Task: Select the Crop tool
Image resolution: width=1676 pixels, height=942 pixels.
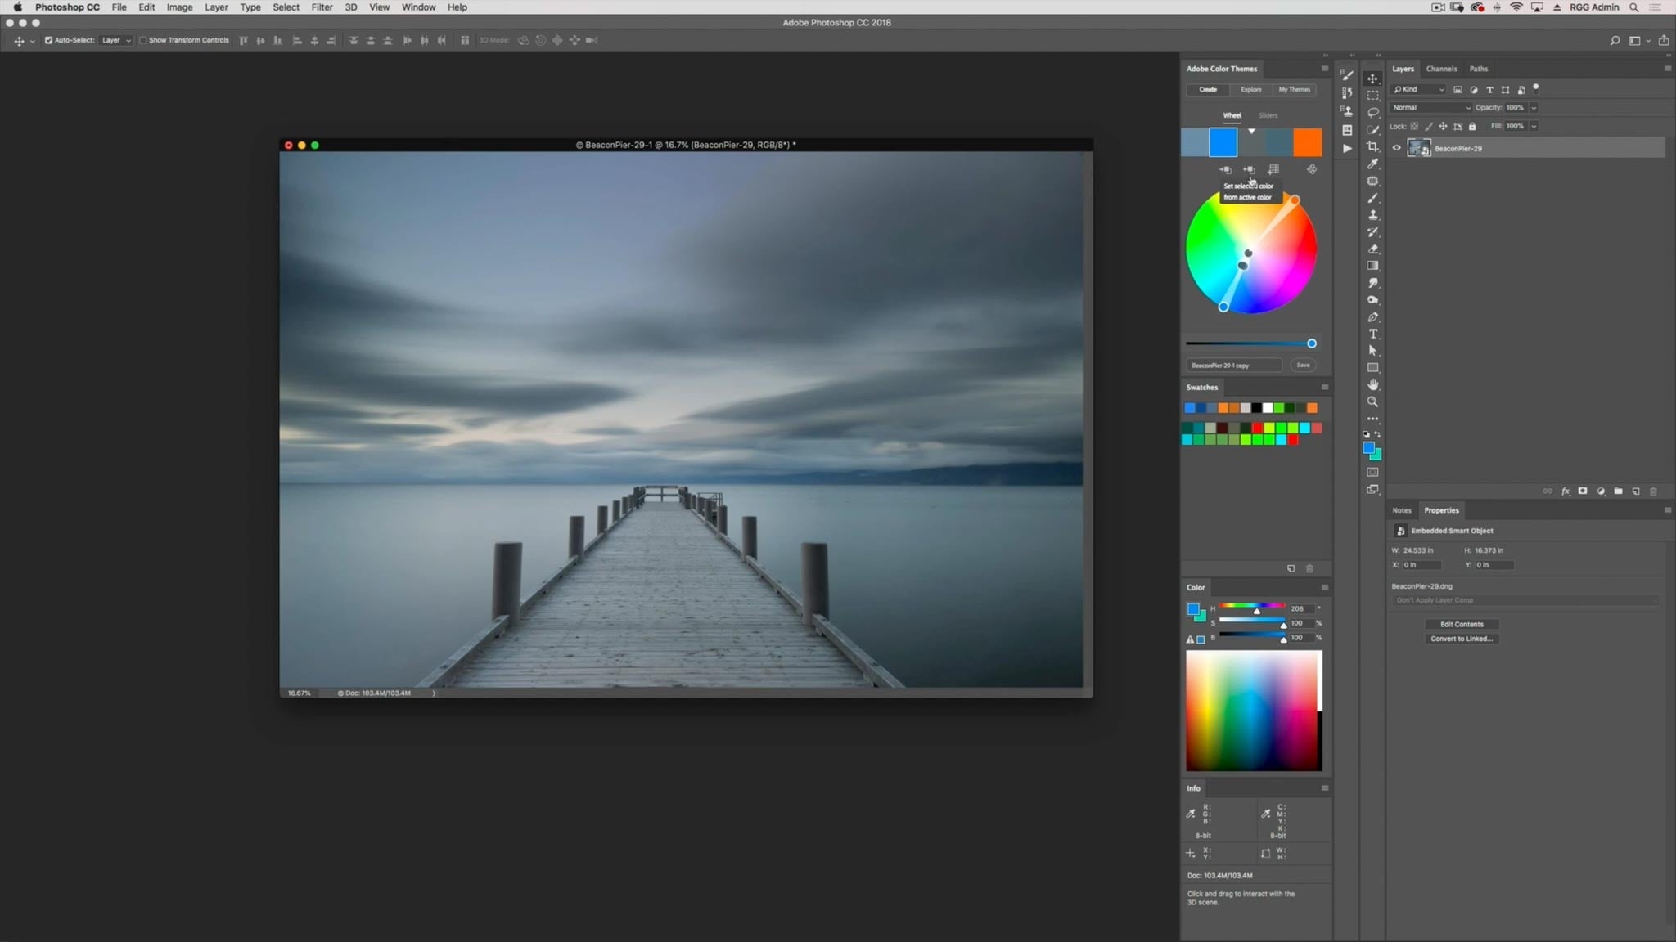Action: click(x=1373, y=148)
